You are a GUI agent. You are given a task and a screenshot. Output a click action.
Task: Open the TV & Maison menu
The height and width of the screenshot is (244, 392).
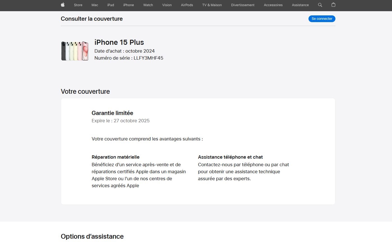pos(212,5)
